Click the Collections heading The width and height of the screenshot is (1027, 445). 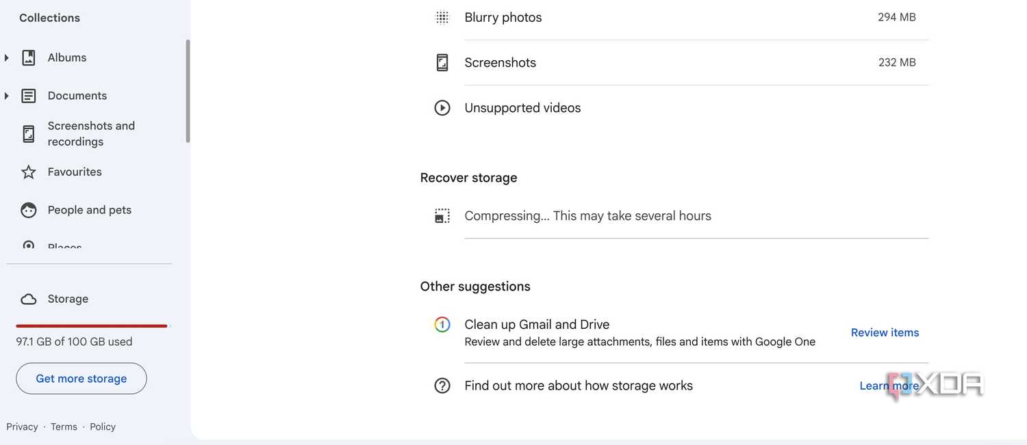click(x=49, y=18)
